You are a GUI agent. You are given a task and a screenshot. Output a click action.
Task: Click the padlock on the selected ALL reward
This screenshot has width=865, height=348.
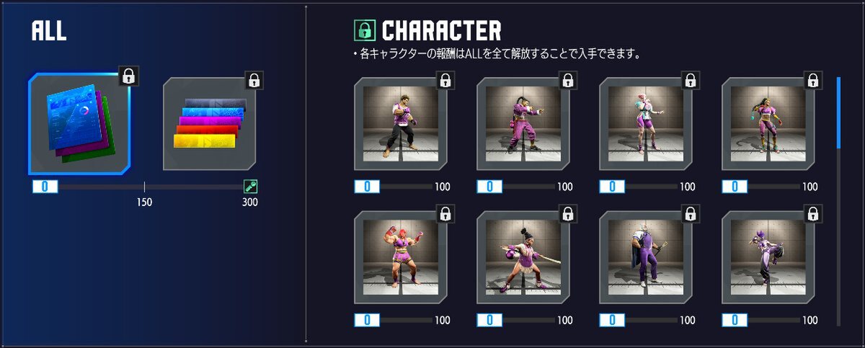pyautogui.click(x=128, y=76)
